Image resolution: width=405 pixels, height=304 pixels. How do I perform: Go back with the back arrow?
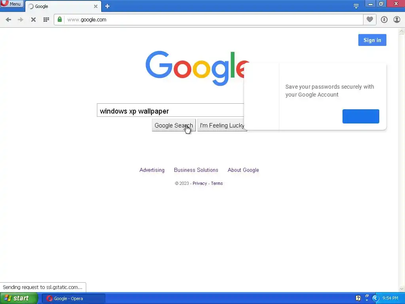8,20
